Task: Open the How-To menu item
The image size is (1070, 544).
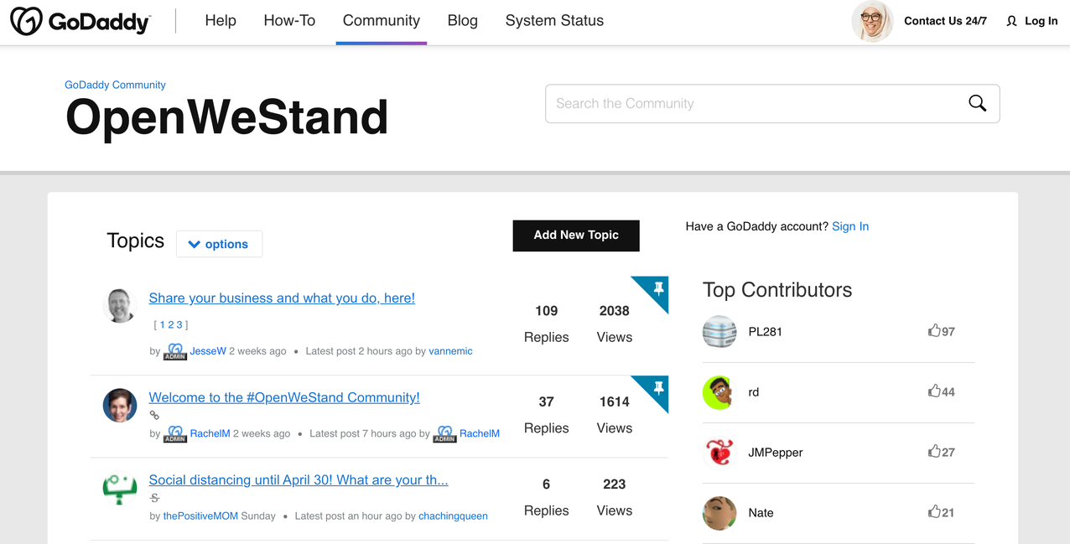Action: [x=289, y=21]
